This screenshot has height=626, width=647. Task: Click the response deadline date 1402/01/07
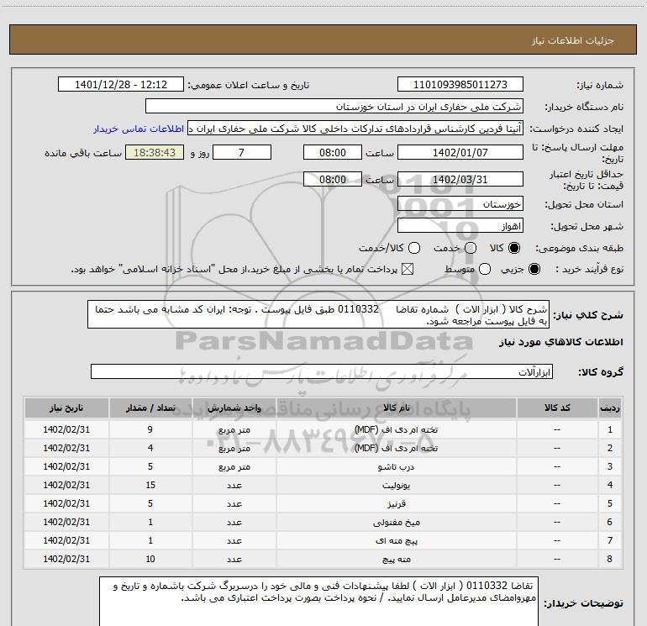[x=460, y=152]
